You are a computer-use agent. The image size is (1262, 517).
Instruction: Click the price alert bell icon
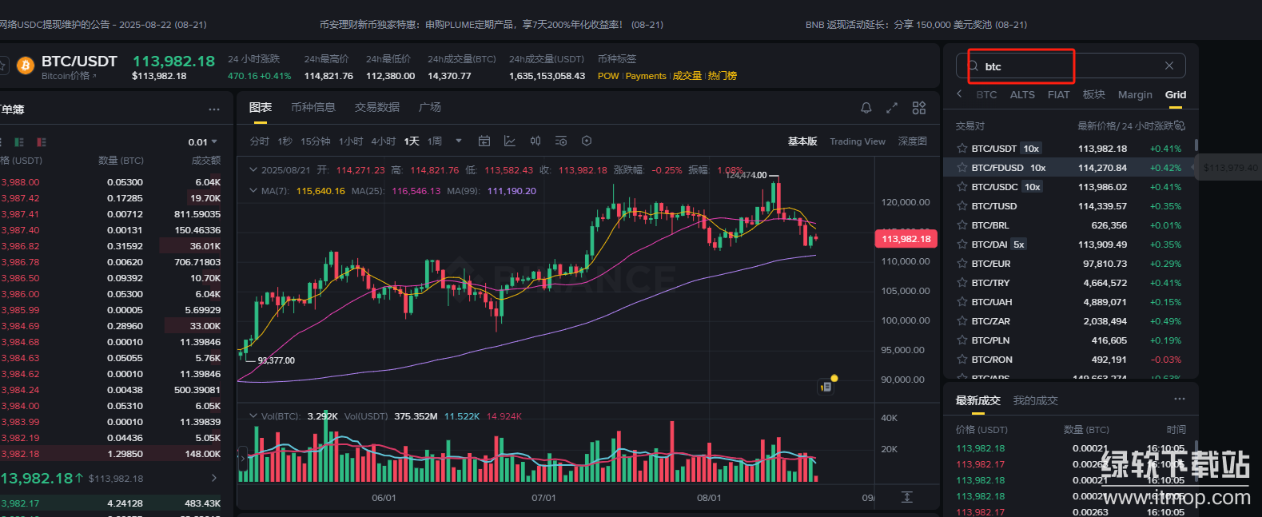tap(866, 108)
